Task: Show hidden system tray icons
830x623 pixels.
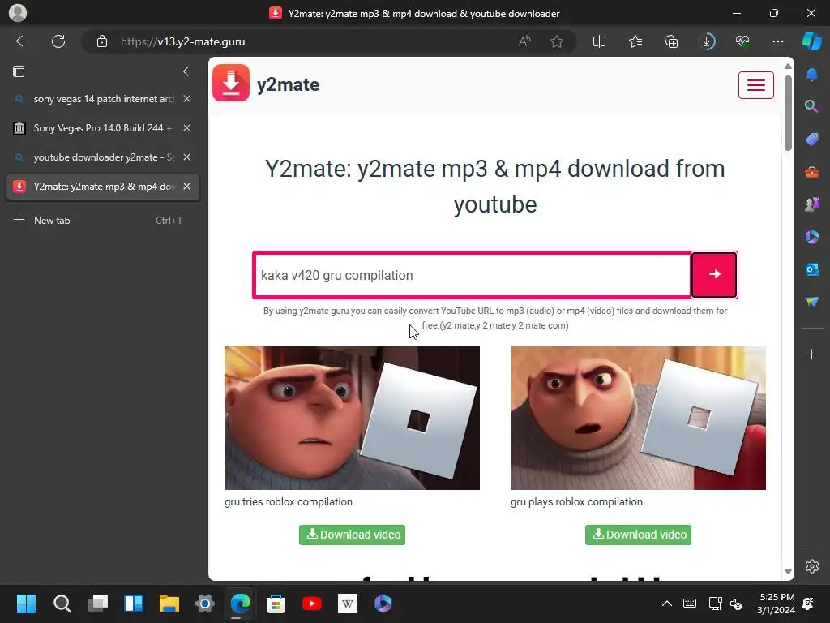Action: (667, 604)
